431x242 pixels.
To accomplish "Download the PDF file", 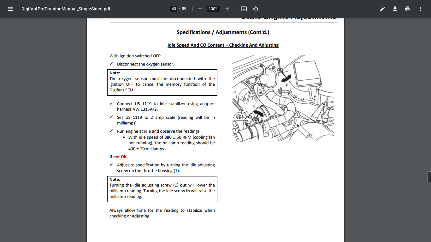I will 395,9.
